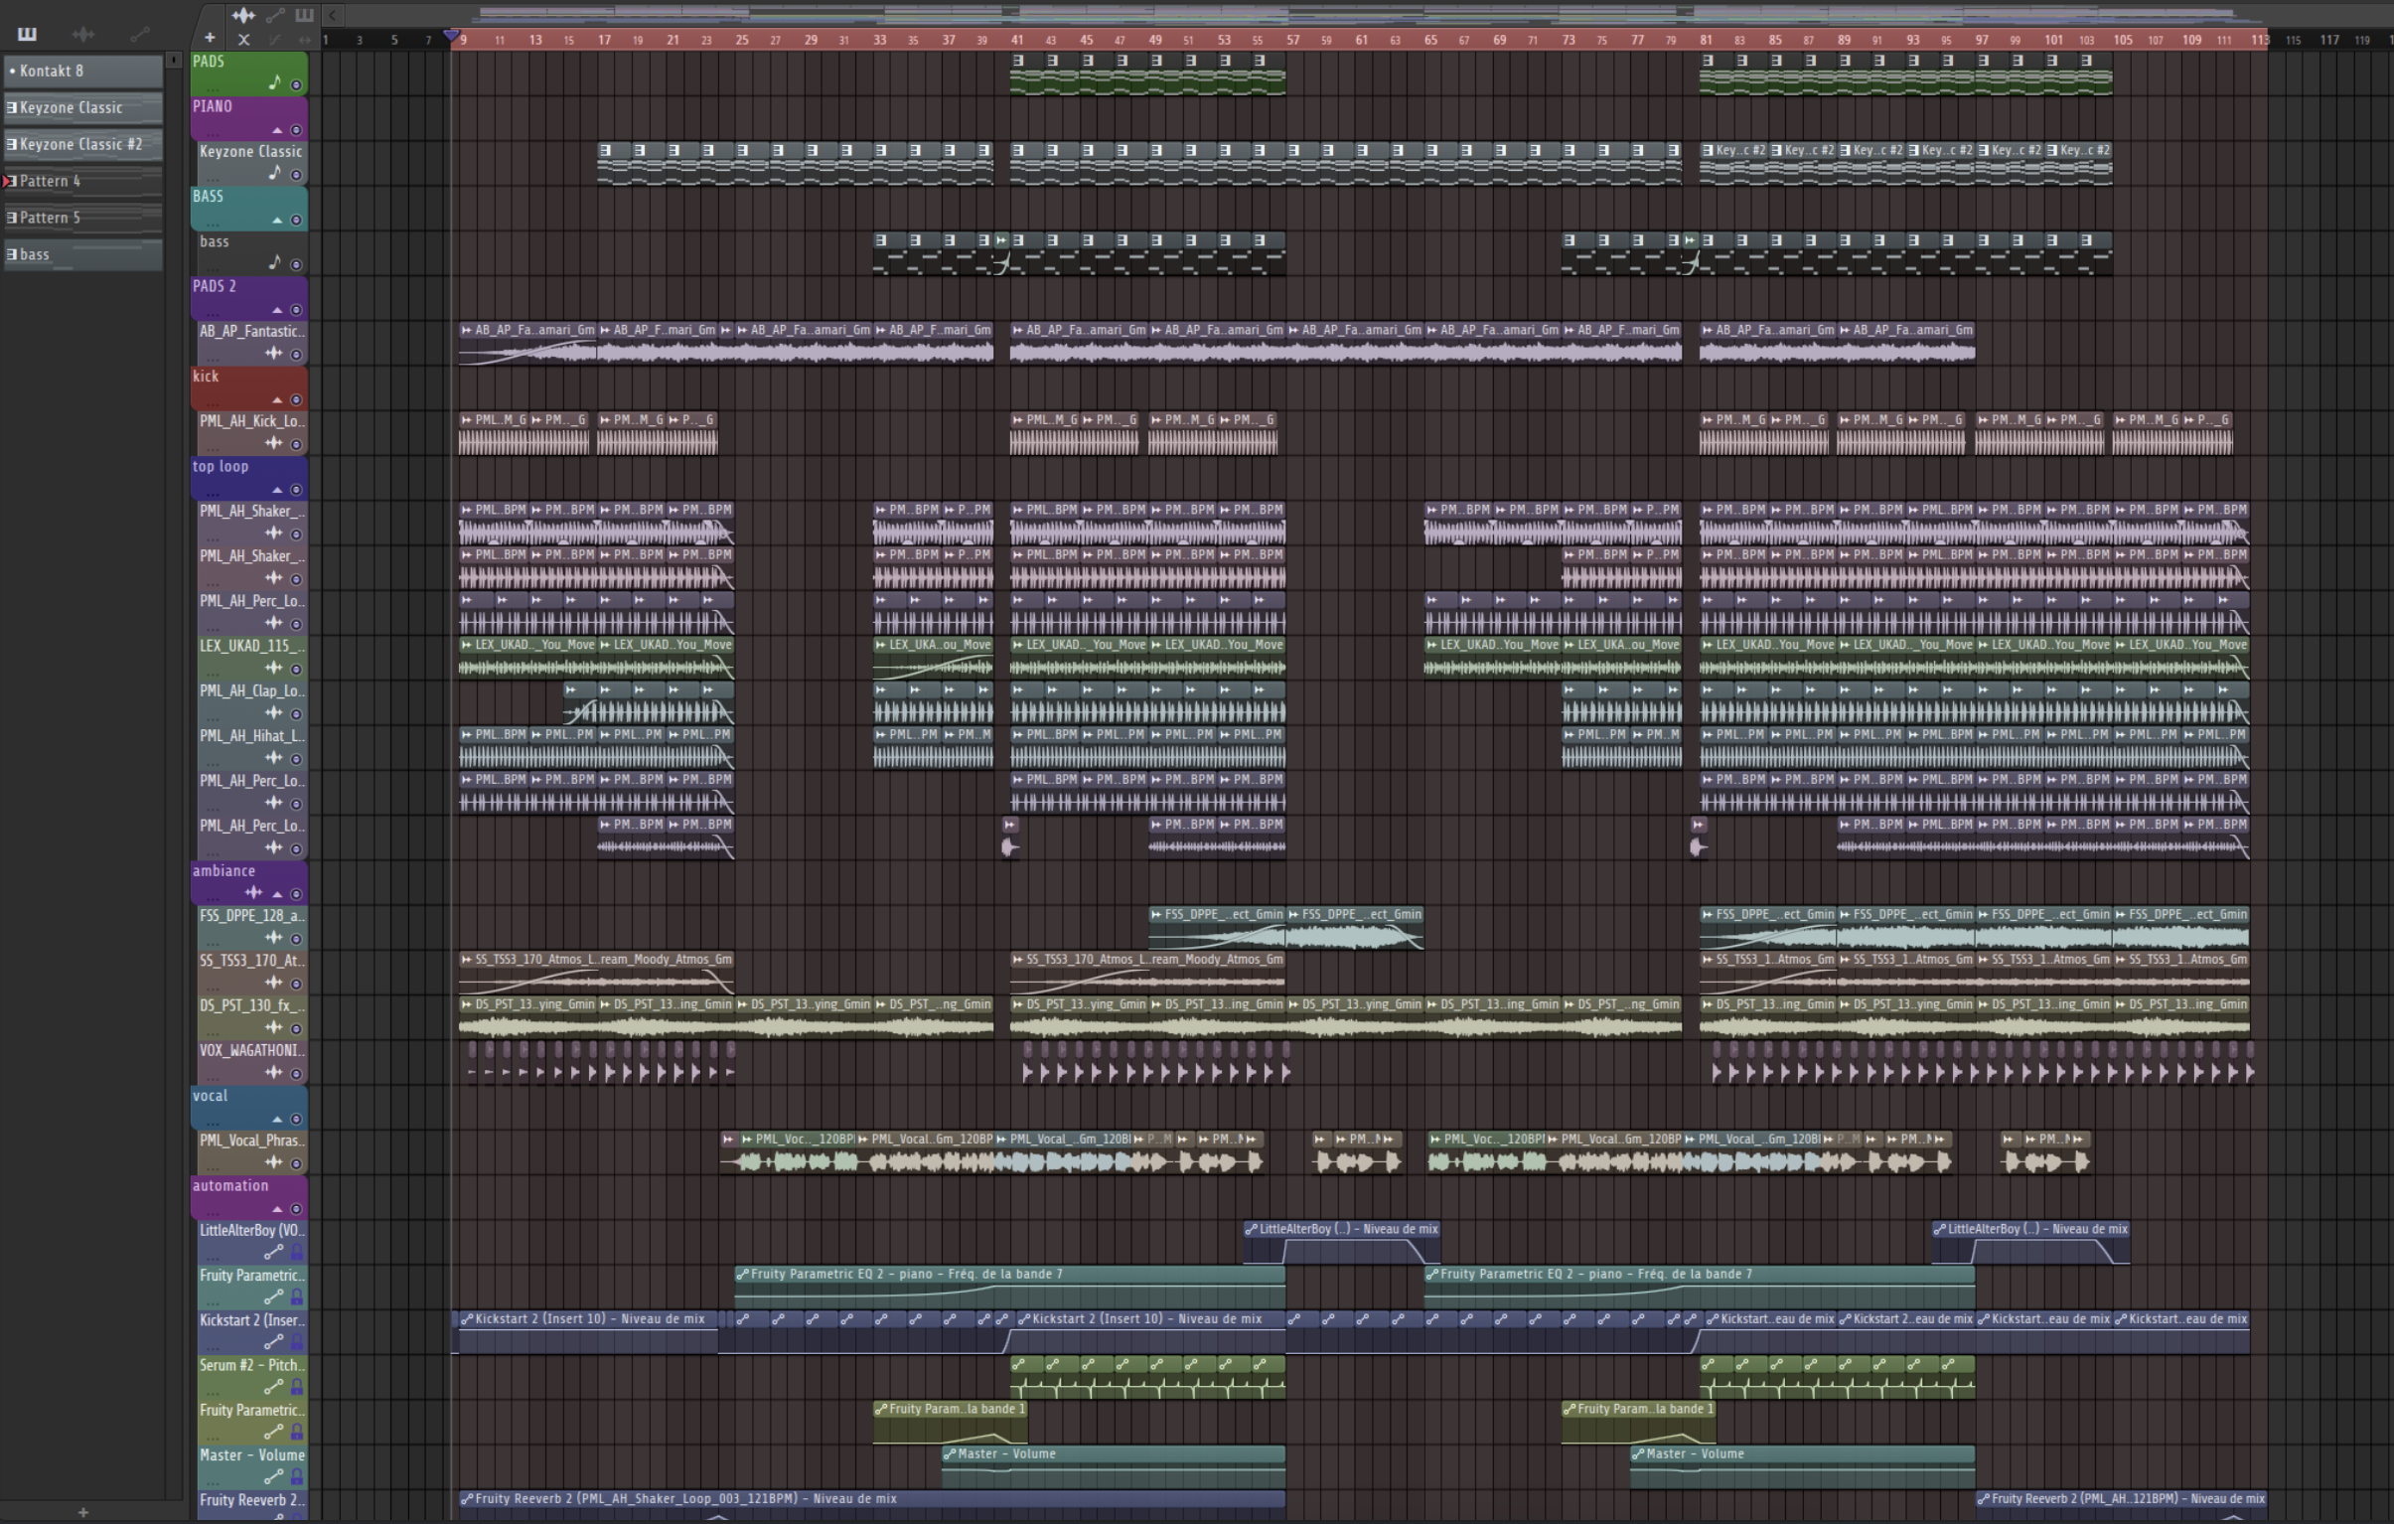Screen dimensions: 2394x1524
Task: Click the playhead marker at bar 9
Action: 452,37
